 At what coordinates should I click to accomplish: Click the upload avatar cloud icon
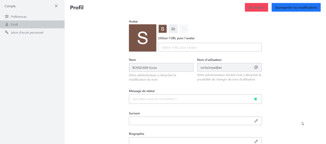[173, 29]
